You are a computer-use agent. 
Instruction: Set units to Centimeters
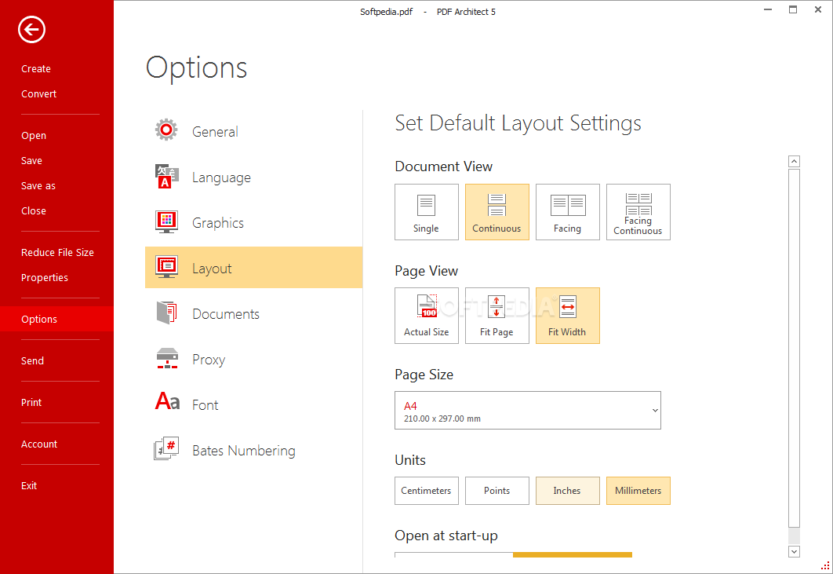[426, 491]
